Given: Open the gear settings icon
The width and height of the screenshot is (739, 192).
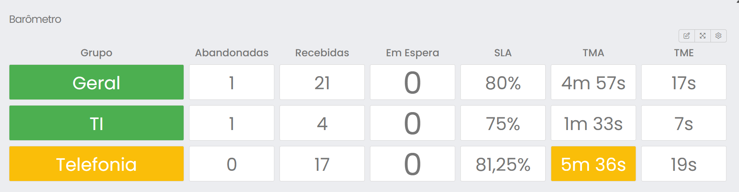Looking at the screenshot, I should [x=719, y=36].
